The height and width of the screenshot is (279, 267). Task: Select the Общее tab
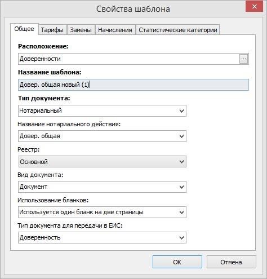click(x=24, y=29)
